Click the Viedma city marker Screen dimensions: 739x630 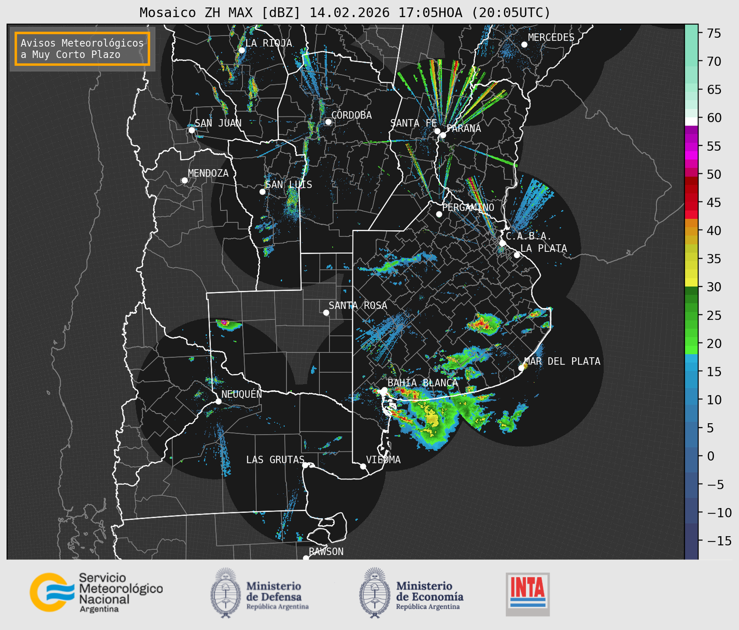(x=363, y=466)
